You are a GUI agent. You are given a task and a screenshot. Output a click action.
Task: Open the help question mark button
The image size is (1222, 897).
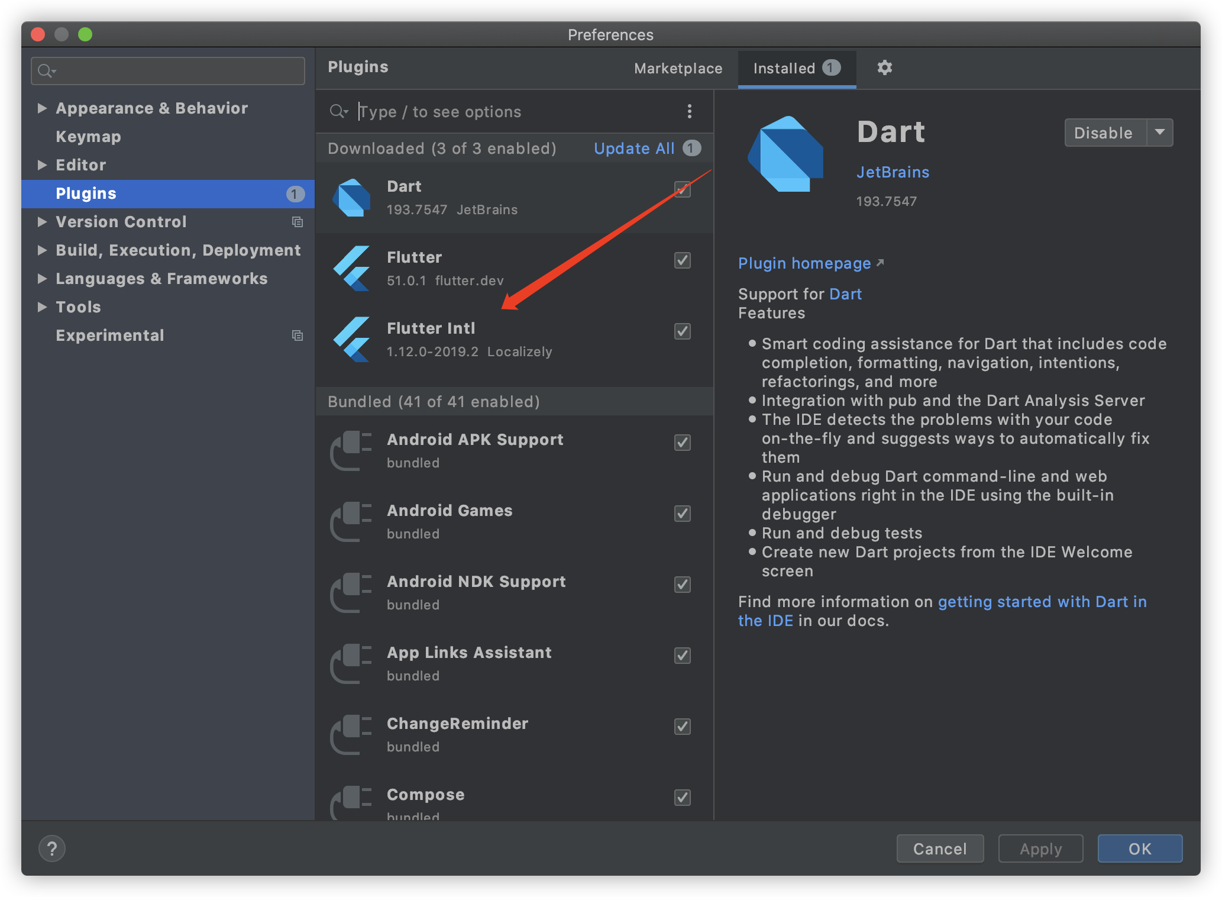[52, 848]
